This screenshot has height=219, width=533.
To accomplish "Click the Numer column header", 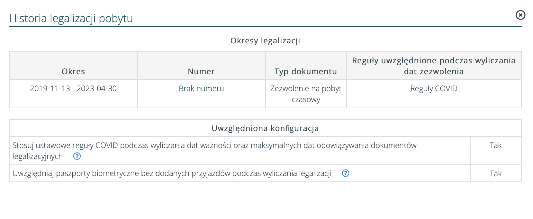I will point(201,71).
